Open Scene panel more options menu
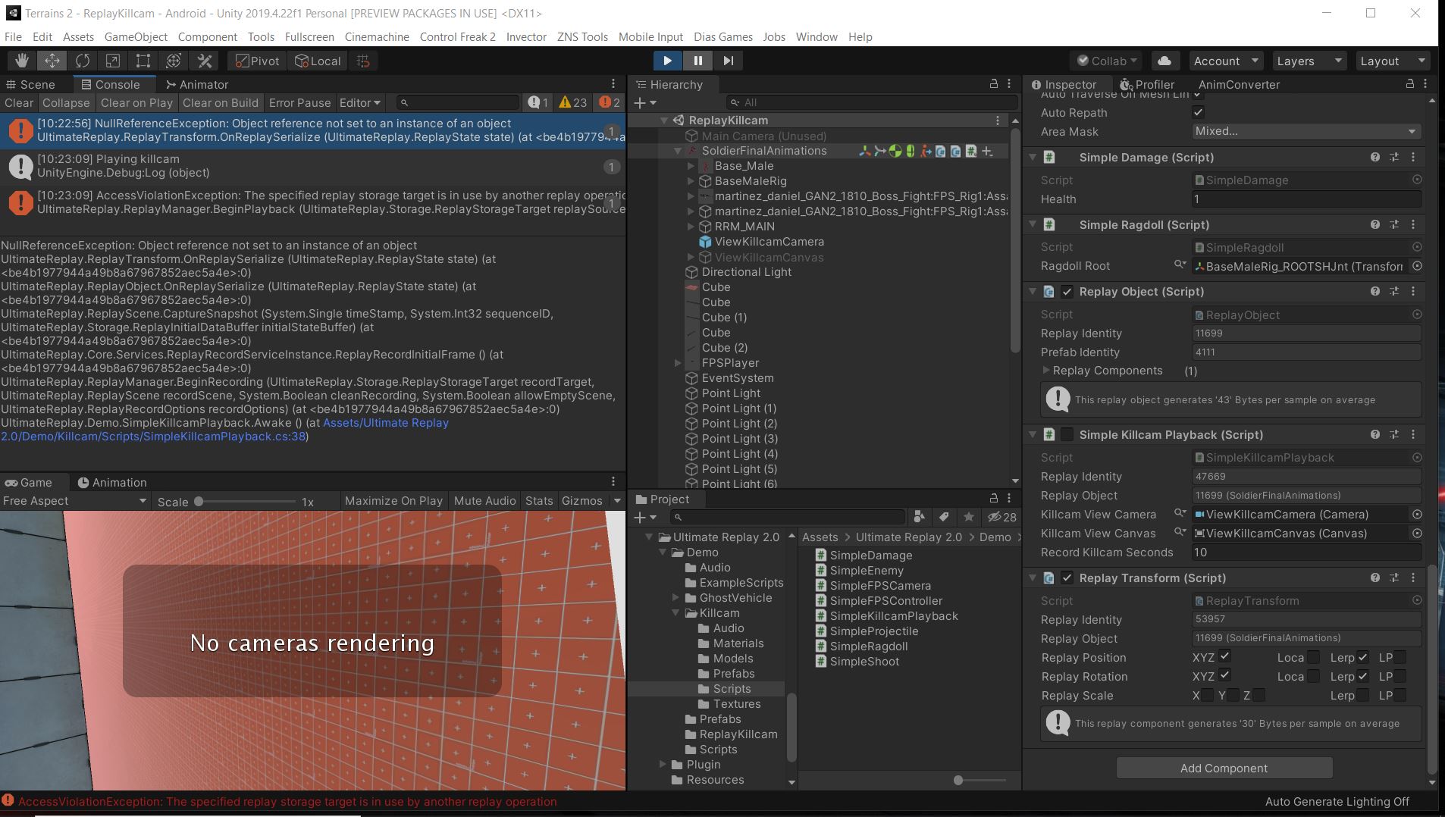 pyautogui.click(x=613, y=84)
